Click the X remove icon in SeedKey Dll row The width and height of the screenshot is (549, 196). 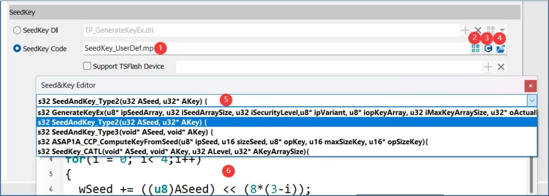point(478,30)
